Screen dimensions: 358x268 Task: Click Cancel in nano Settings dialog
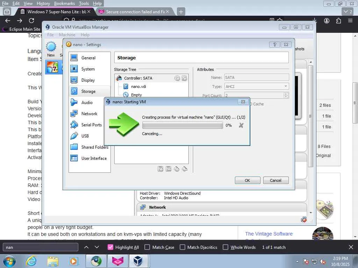(x=276, y=180)
